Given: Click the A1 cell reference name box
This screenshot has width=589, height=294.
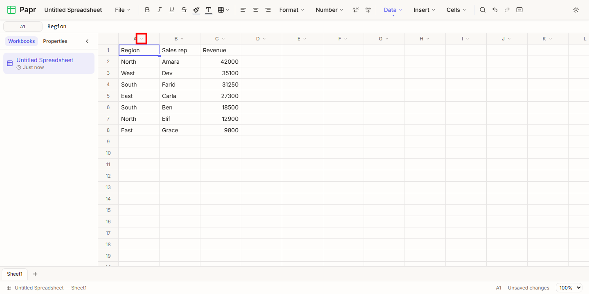Looking at the screenshot, I should (23, 27).
